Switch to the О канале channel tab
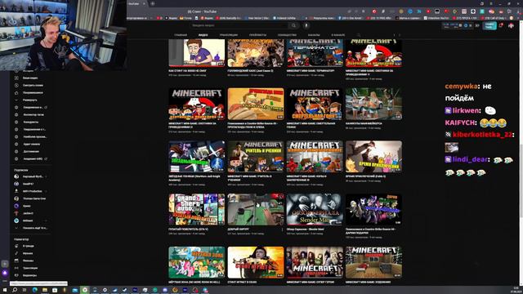523x294 pixels. pyautogui.click(x=337, y=35)
